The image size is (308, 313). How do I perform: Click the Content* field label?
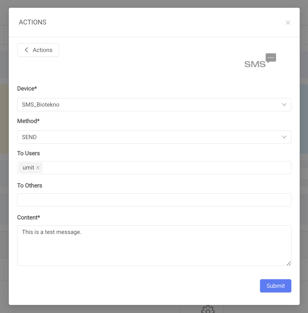click(29, 218)
